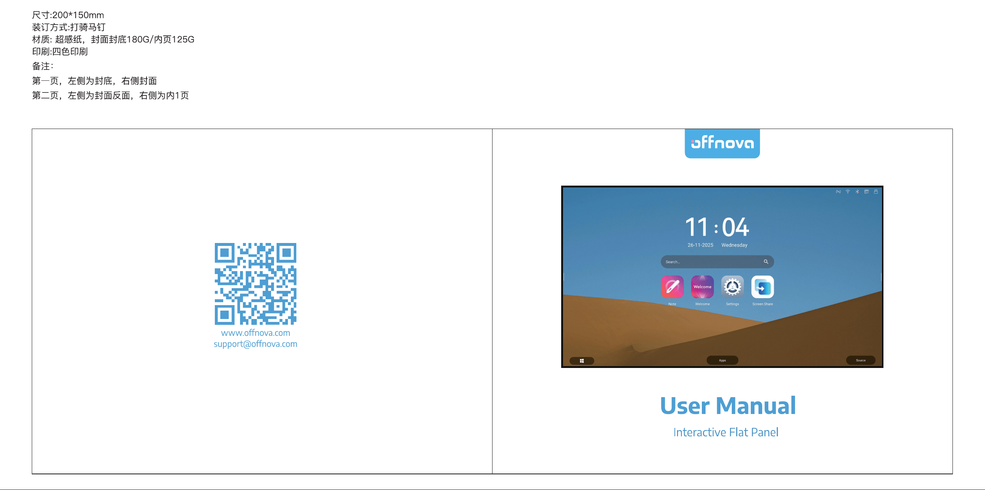Click the line mentioning 封面封底180G/内页125G

(113, 39)
